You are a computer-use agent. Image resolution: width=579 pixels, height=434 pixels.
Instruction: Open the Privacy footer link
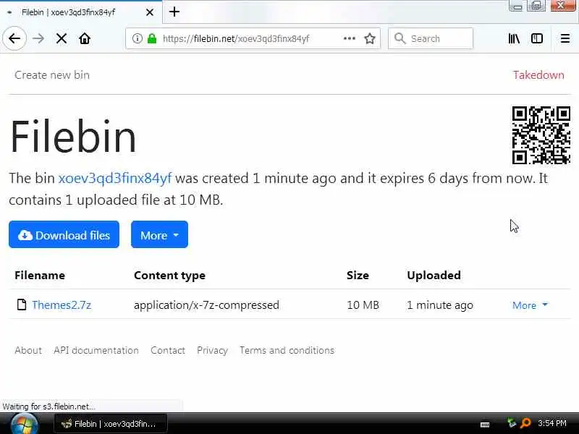[x=212, y=350]
